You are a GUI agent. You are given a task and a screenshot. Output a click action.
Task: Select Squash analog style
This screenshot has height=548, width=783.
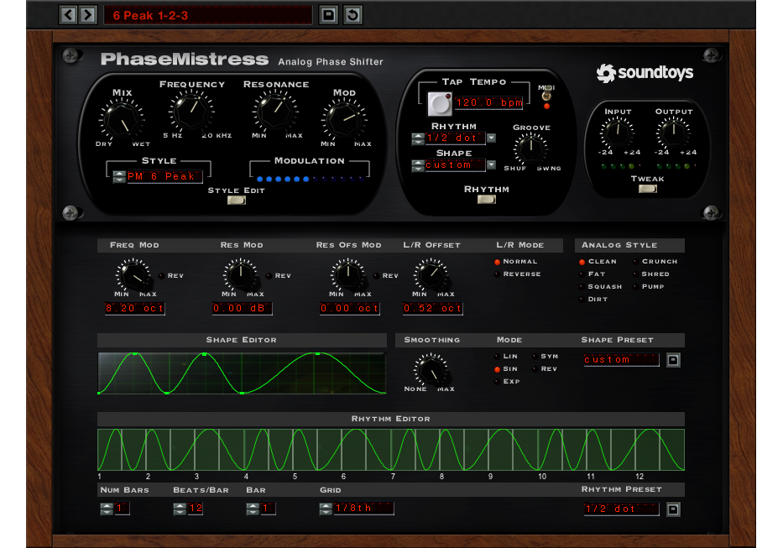point(582,287)
